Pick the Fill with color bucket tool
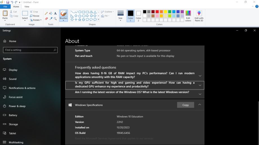 pyautogui.click(x=51, y=13)
